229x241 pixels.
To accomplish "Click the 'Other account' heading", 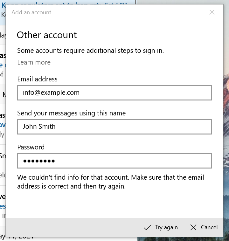I will tap(47, 35).
